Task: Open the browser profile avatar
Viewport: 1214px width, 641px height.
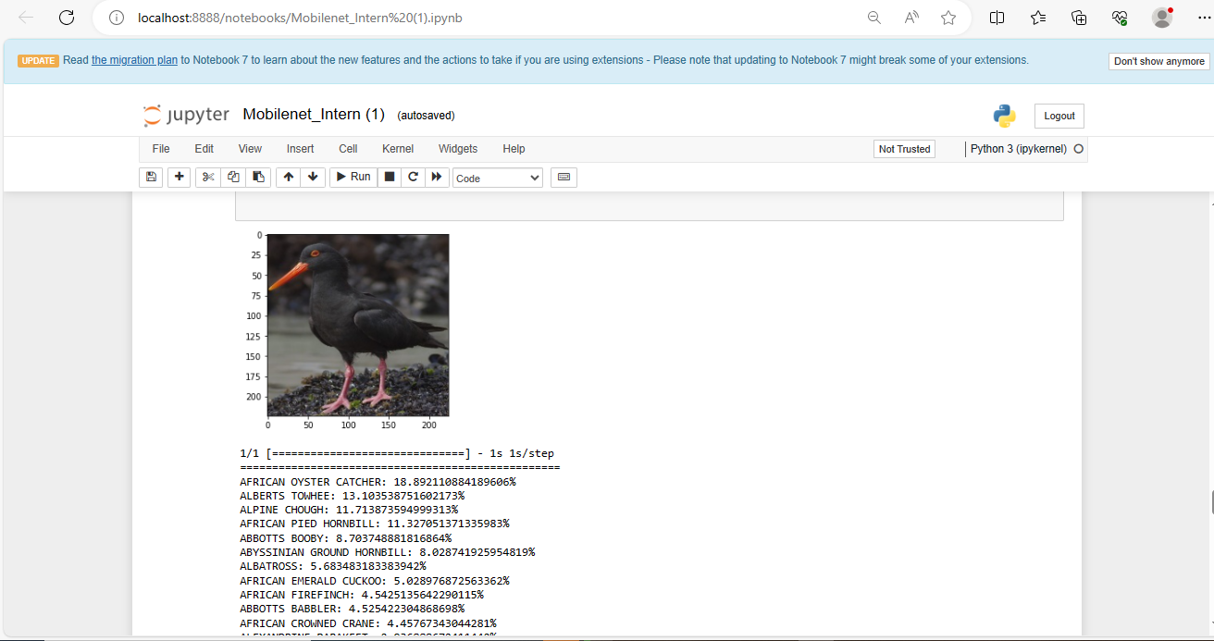Action: (1162, 18)
